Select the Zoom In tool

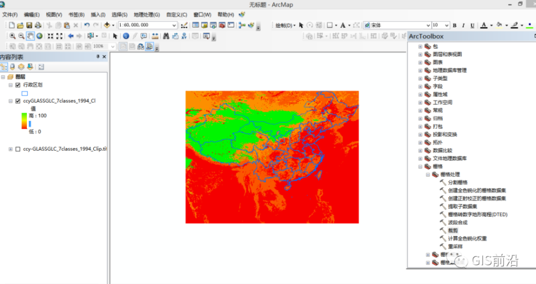click(x=12, y=36)
